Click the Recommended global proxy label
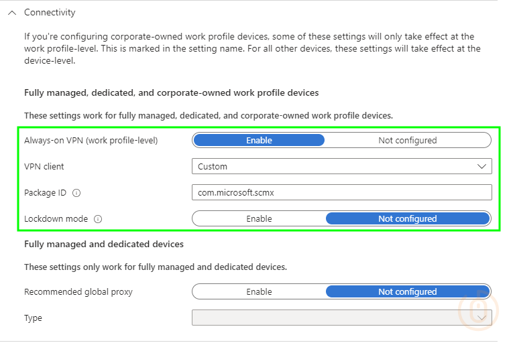This screenshot has height=345, width=513. click(x=78, y=292)
